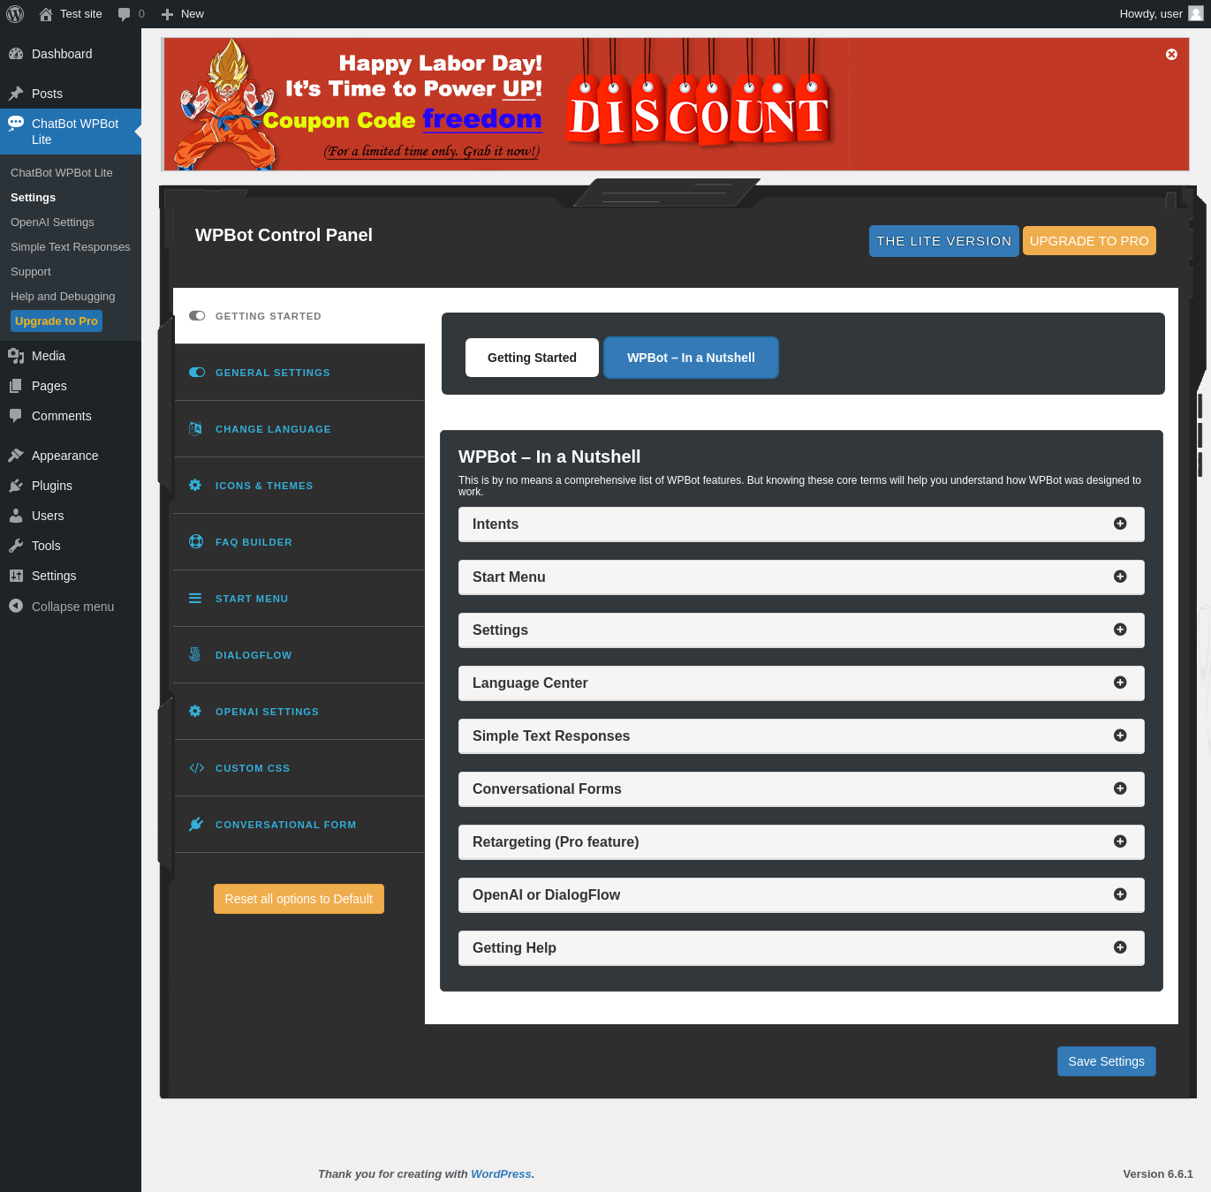Screen dimensions: 1211x1192
Task: Open Simple Text Responses submenu item
Action: (x=71, y=247)
